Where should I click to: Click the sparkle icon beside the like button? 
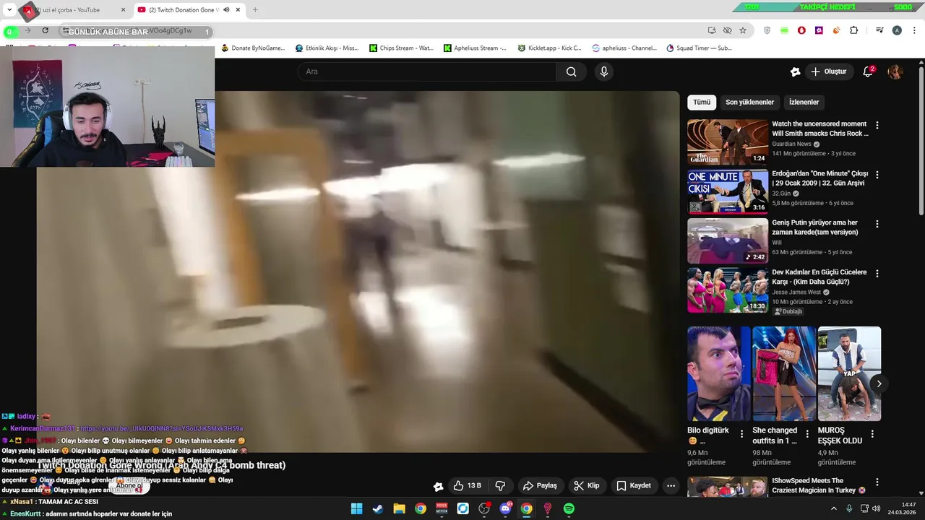[x=438, y=486]
